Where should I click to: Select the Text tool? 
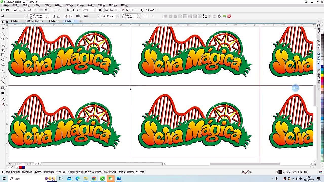3,71
